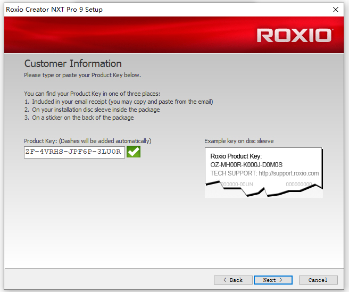Click the 'Product Key: (Dashes will be added automatically)' label

(88, 141)
